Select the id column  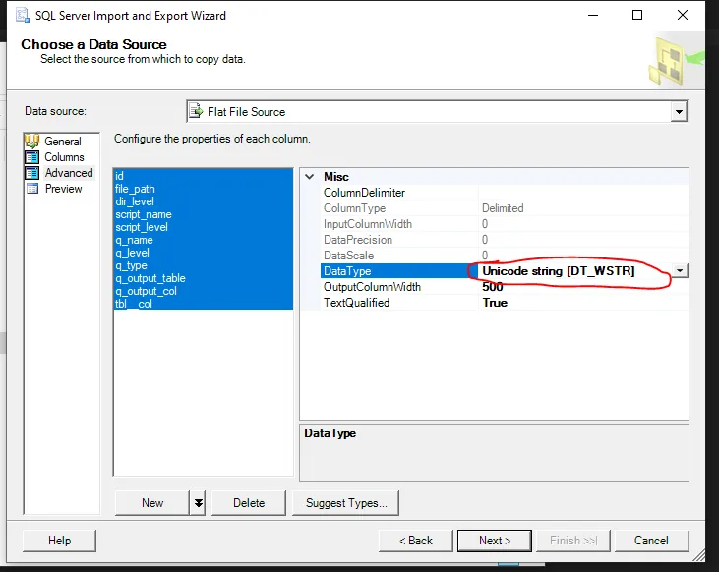point(204,176)
